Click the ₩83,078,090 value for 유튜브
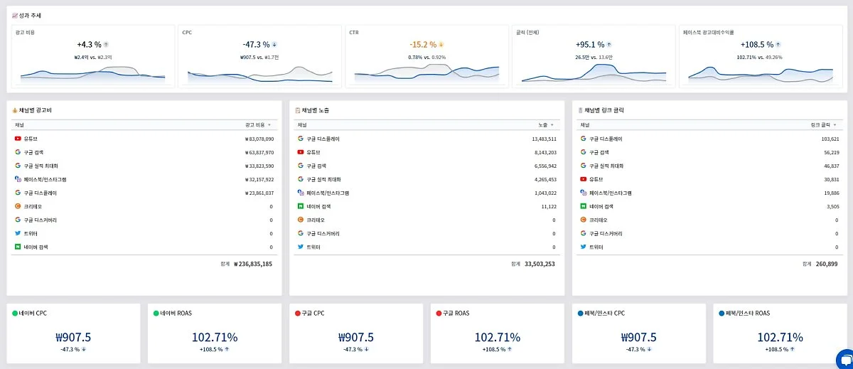Viewport: 853px width, 369px height. 259,139
